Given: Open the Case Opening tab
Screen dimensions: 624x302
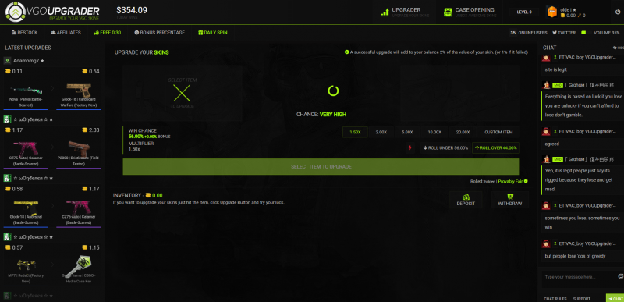Looking at the screenshot, I should point(470,12).
